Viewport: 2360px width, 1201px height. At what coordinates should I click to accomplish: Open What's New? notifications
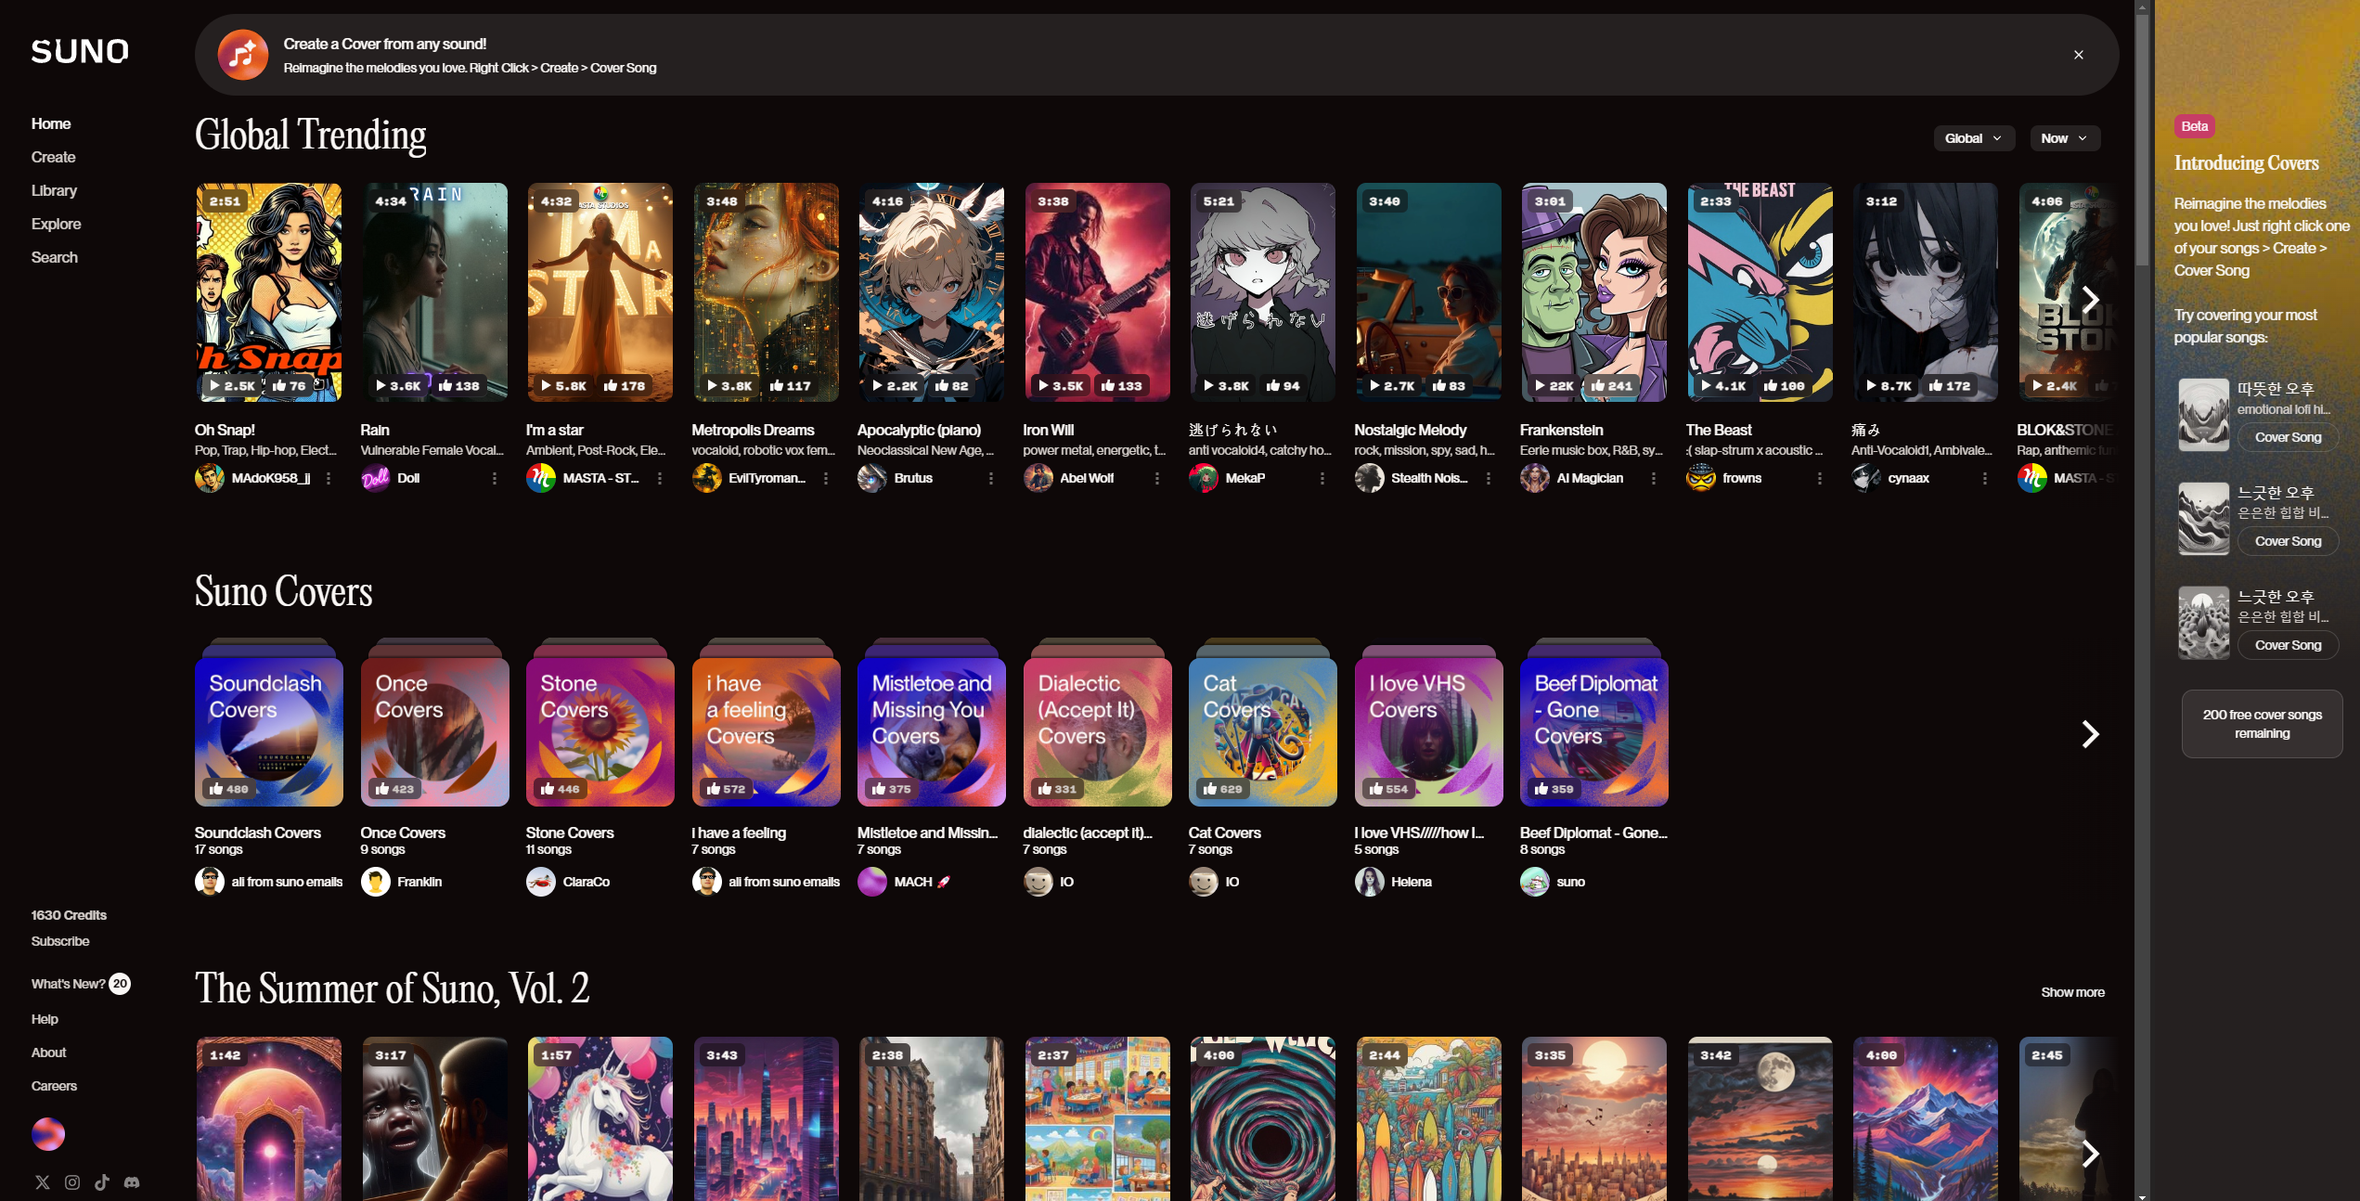click(81, 984)
